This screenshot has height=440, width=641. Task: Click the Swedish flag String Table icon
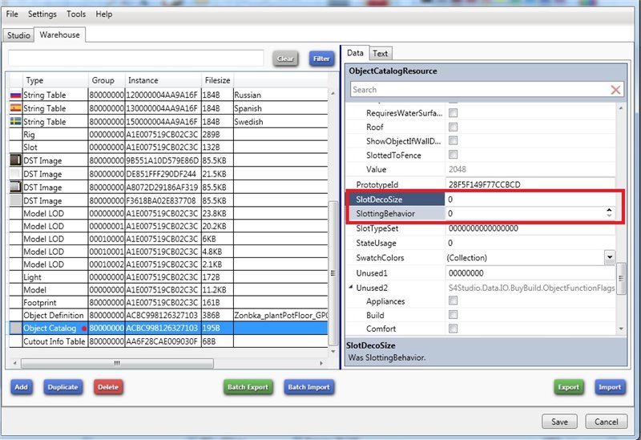tap(14, 122)
